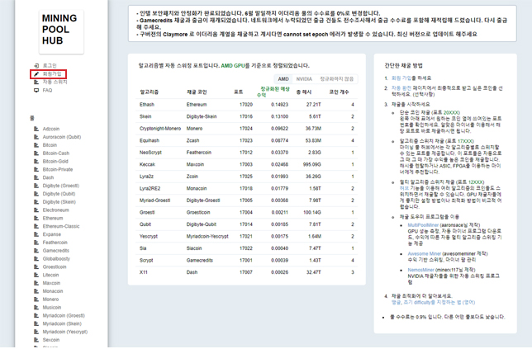Click Monacoin in the Lyra2RE2 row
Image resolution: width=532 pixels, height=349 pixels.
point(197,188)
